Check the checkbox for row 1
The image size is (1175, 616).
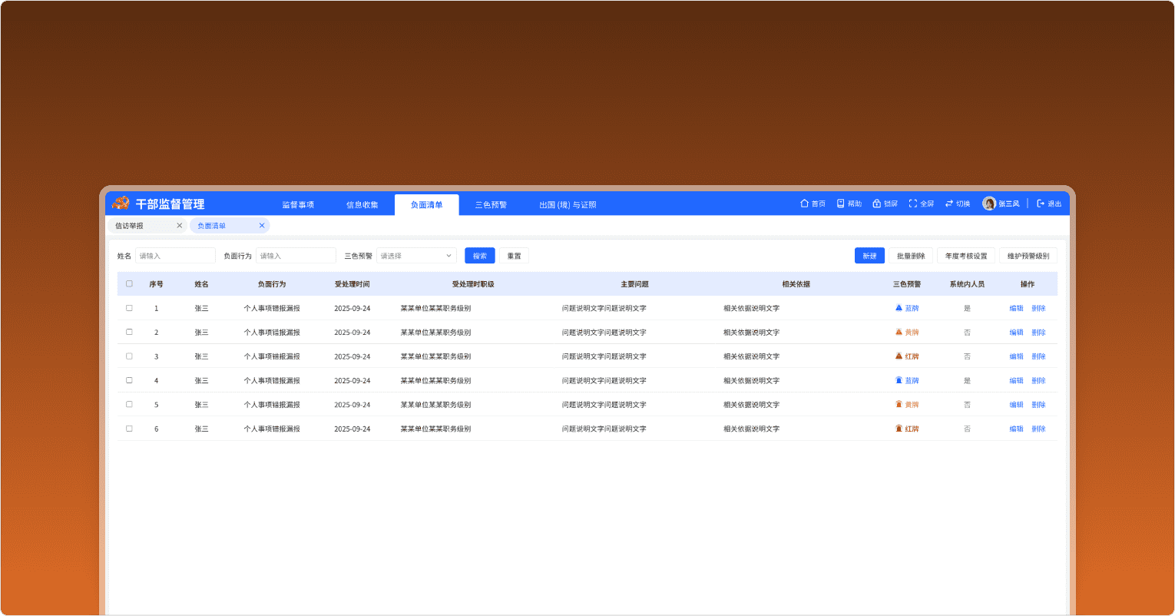click(129, 308)
